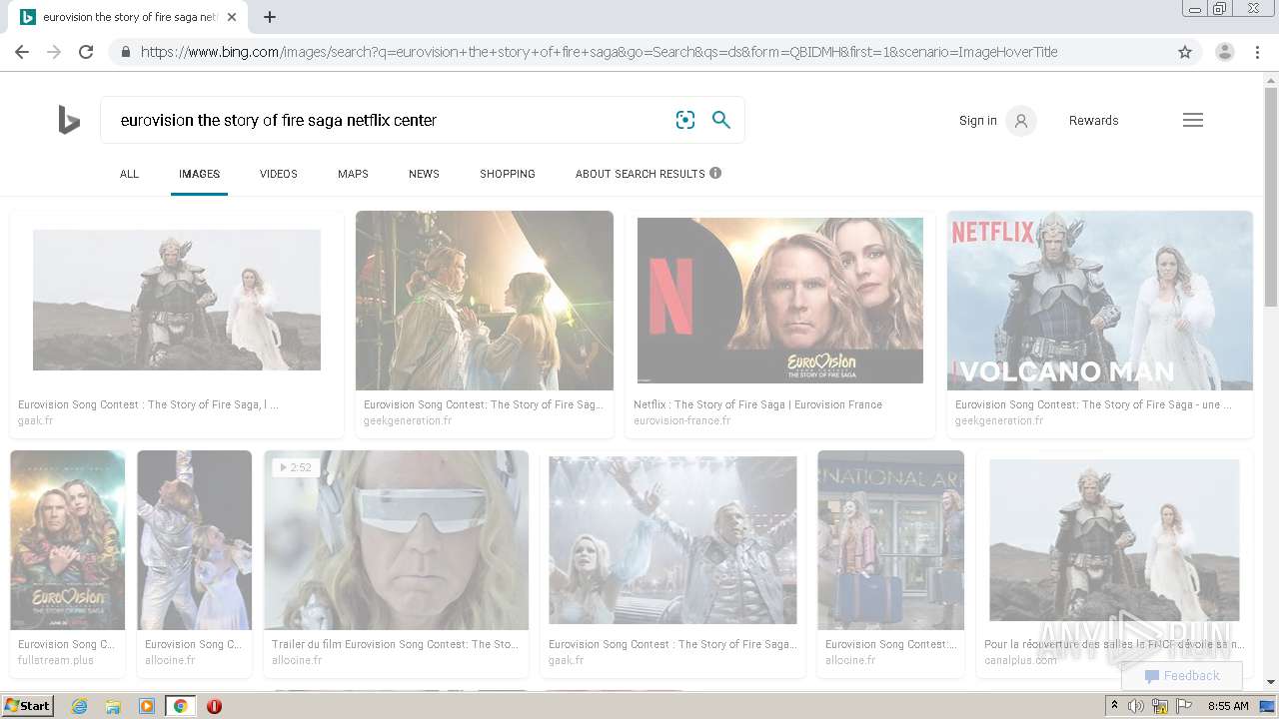The image size is (1279, 719).
Task: Open visual search camera icon
Action: [685, 120]
